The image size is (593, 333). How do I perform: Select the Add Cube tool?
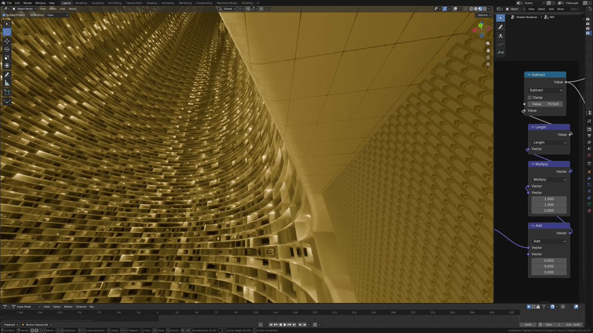[x=7, y=92]
